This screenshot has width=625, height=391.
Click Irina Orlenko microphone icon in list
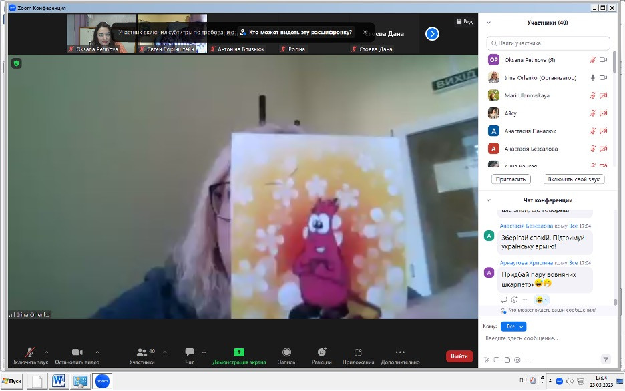(x=593, y=77)
